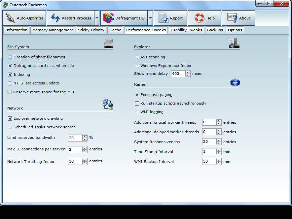Go to the Backups tab

point(215,30)
